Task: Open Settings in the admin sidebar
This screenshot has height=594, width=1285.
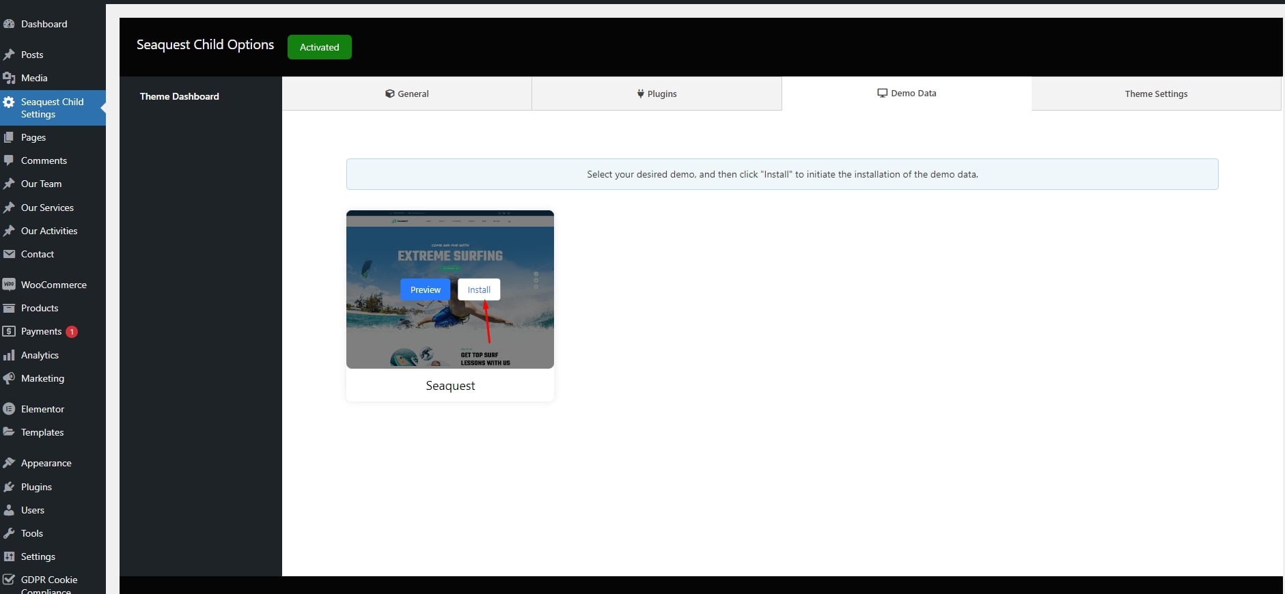Action: (53, 556)
